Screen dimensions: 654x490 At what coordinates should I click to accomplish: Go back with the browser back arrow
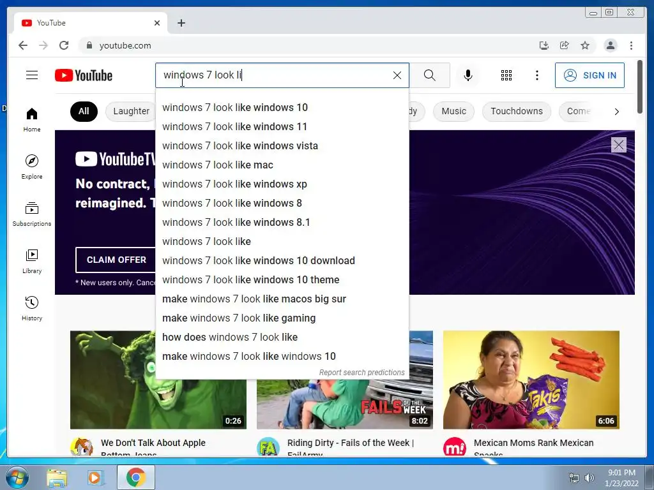coord(23,45)
